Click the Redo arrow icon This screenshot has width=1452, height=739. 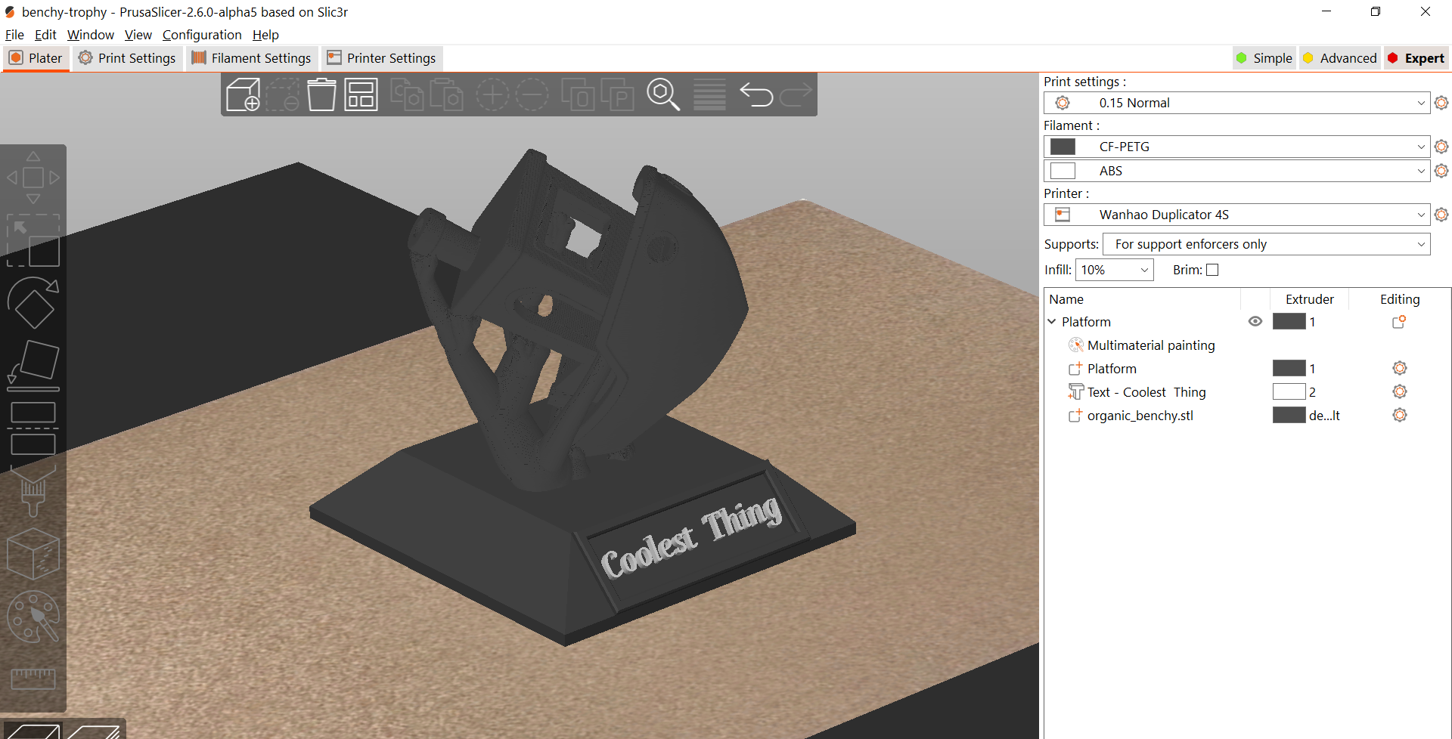click(796, 94)
